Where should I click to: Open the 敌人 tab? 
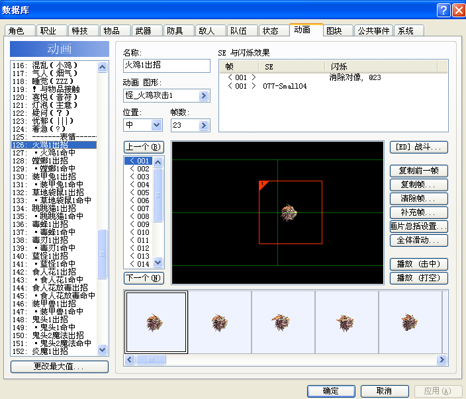click(x=210, y=30)
